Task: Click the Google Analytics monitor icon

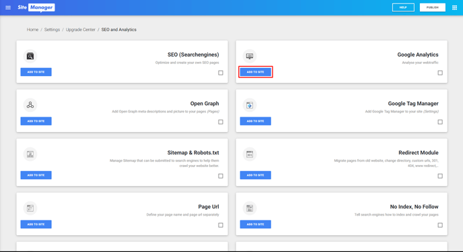Action: (x=250, y=56)
